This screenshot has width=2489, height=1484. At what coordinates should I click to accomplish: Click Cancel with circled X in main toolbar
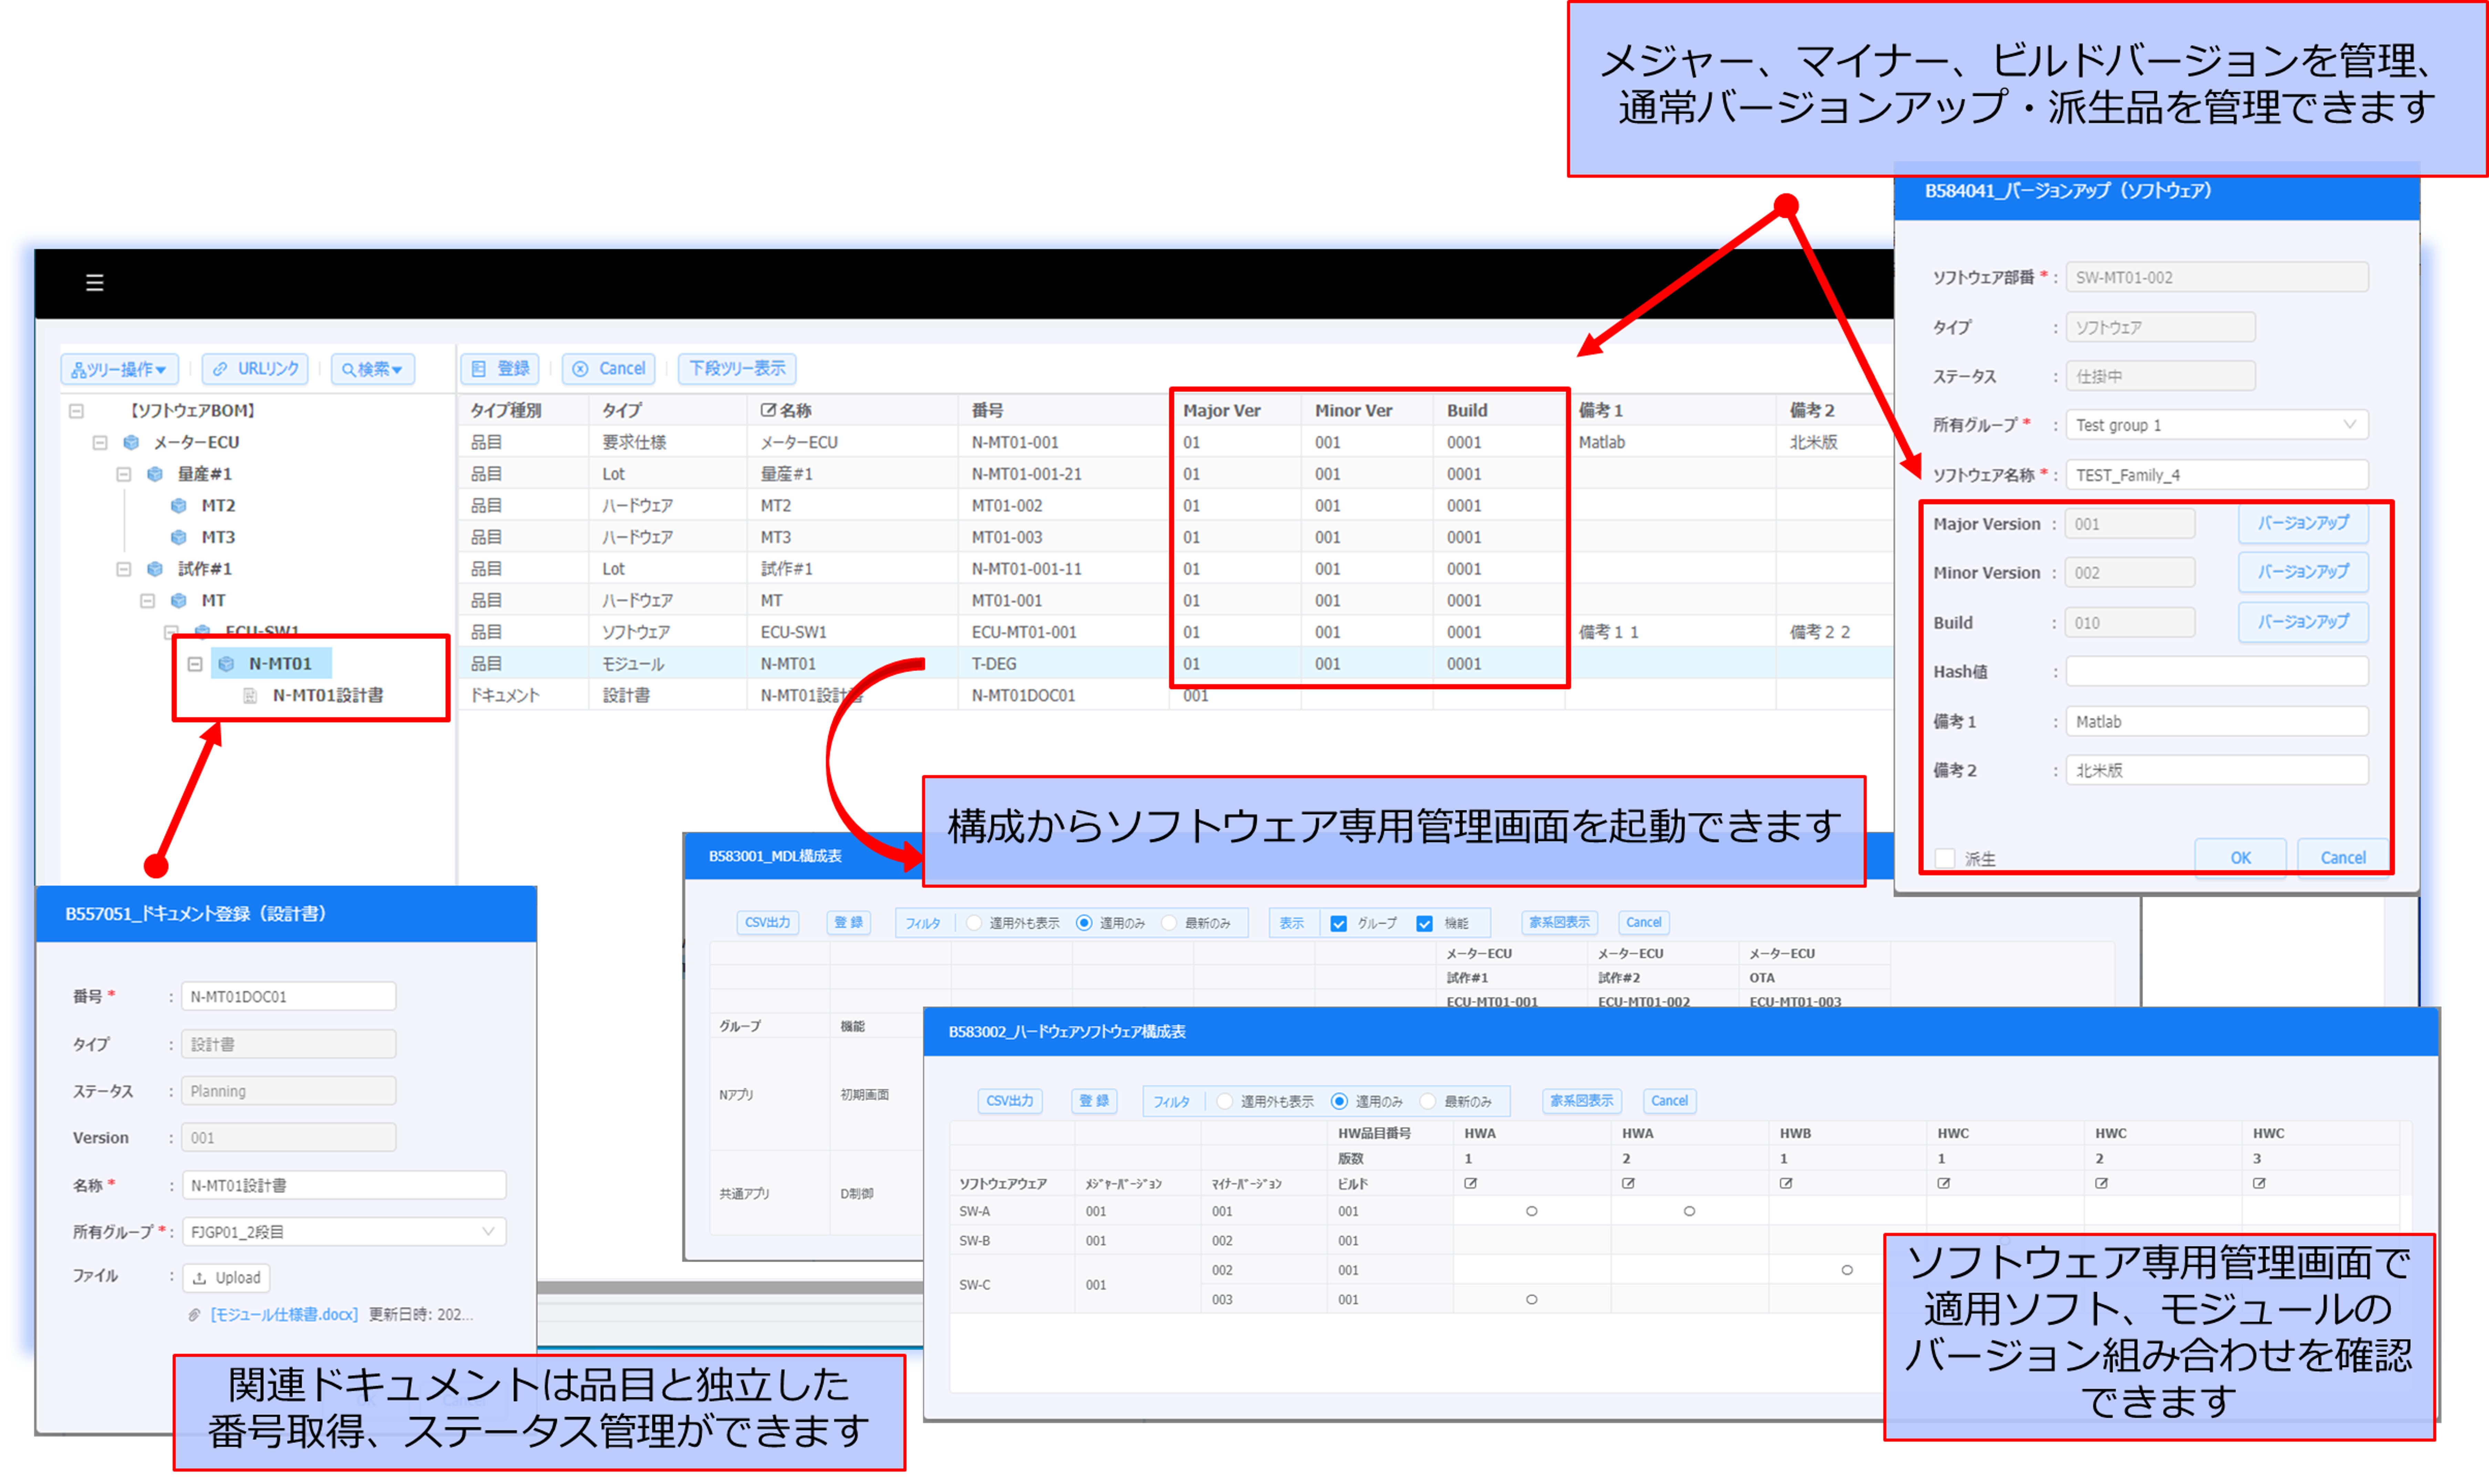click(609, 369)
